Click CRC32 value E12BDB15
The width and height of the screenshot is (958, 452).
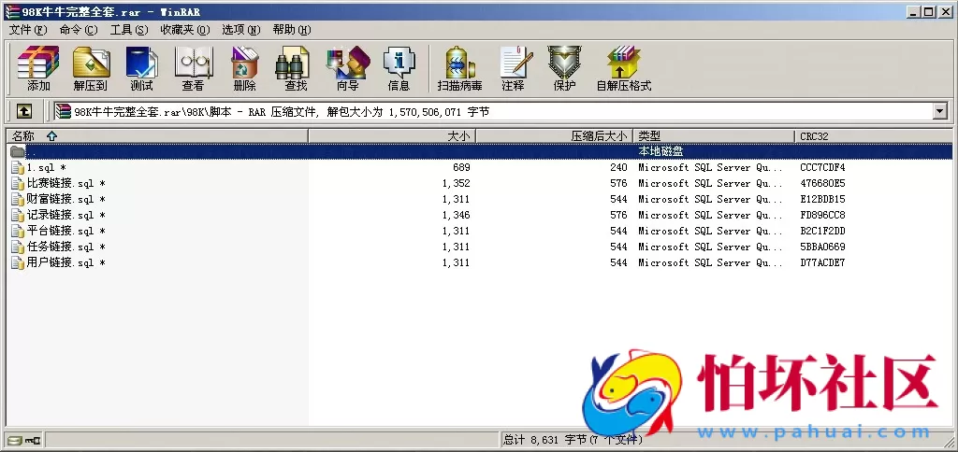(x=822, y=200)
